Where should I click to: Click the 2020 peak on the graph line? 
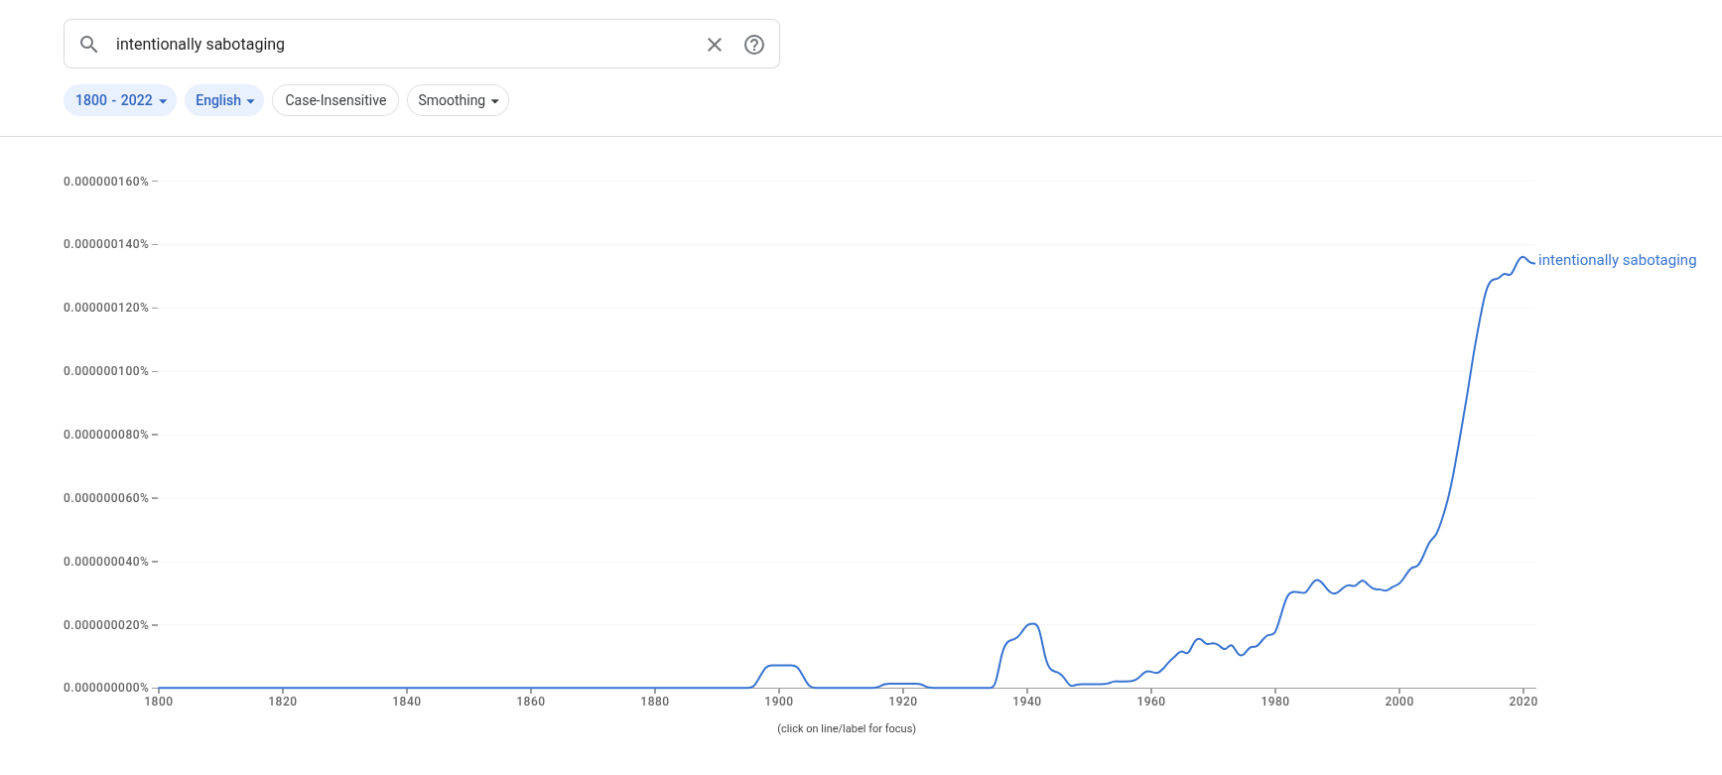pyautogui.click(x=1523, y=258)
